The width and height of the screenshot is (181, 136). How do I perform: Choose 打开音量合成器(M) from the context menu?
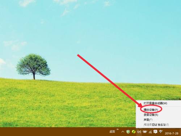(x=155, y=103)
